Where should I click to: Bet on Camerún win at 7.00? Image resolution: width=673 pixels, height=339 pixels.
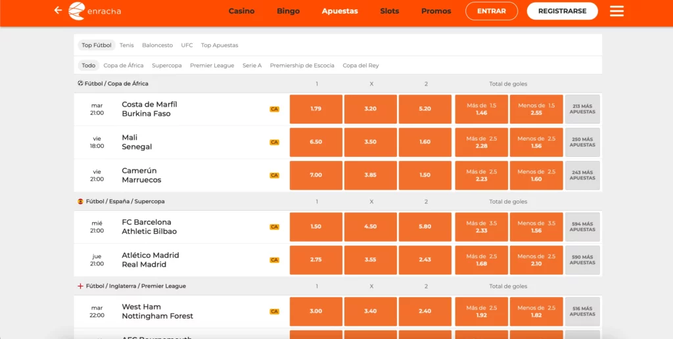click(x=316, y=175)
